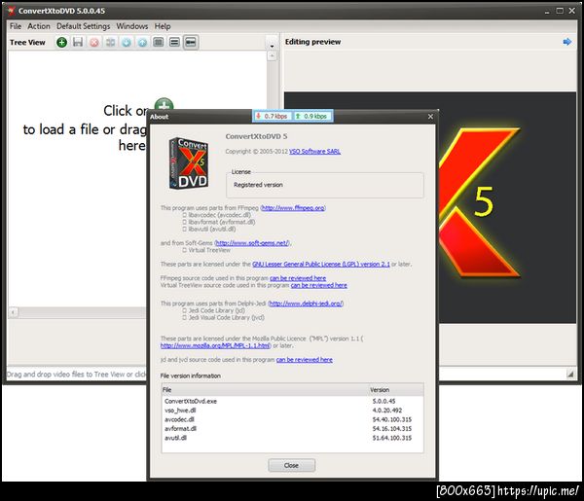This screenshot has height=501, width=584.
Task: Select the two-bar list view icon
Action: coord(174,42)
